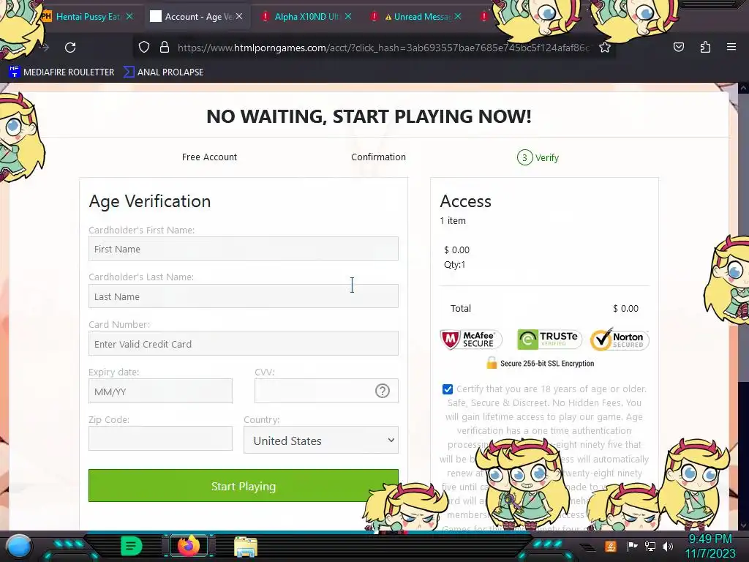
Task: Click Cardholder's Last Name field
Action: [243, 296]
